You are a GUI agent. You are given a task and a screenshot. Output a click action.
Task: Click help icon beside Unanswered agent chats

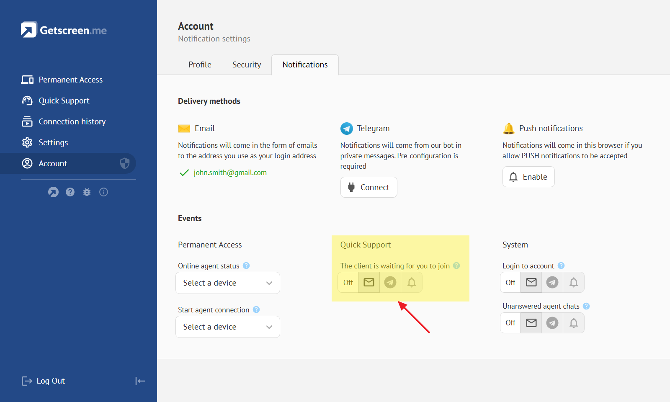(x=586, y=306)
